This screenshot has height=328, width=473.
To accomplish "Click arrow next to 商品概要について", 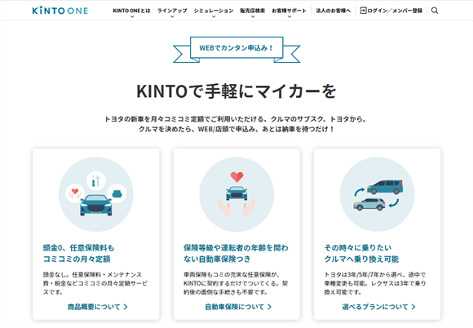I will pos(126,307).
